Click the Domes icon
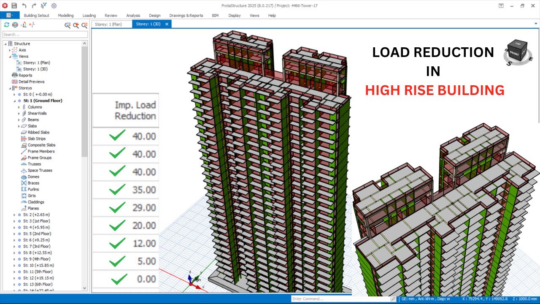The height and width of the screenshot is (304, 540). 24,176
